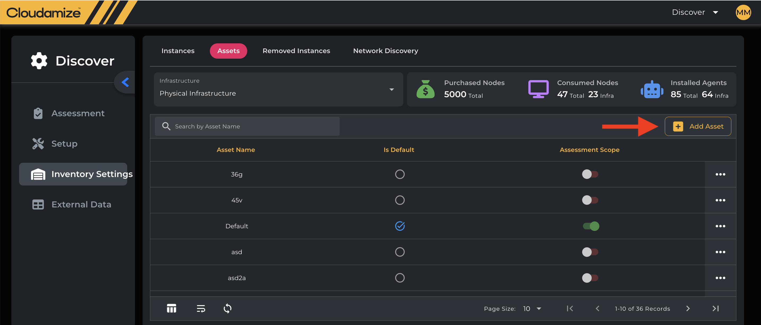Disable assessment scope for Default asset
Viewport: 761px width, 325px height.
coord(591,226)
